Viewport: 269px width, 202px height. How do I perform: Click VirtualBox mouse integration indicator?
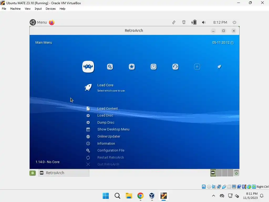coord(249,187)
